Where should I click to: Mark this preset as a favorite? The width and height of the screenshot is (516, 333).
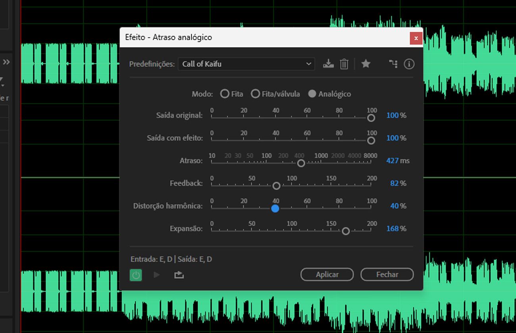pyautogui.click(x=366, y=64)
